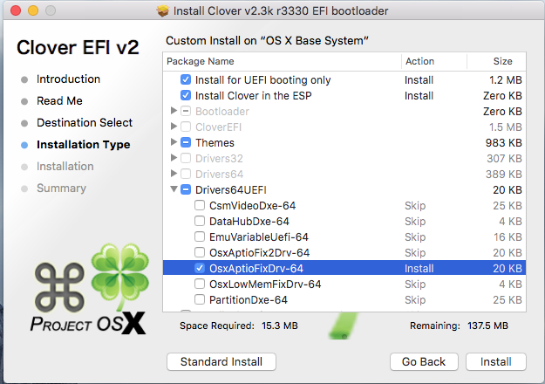
Task: Click the 983 KB size of Themes
Action: (x=504, y=142)
